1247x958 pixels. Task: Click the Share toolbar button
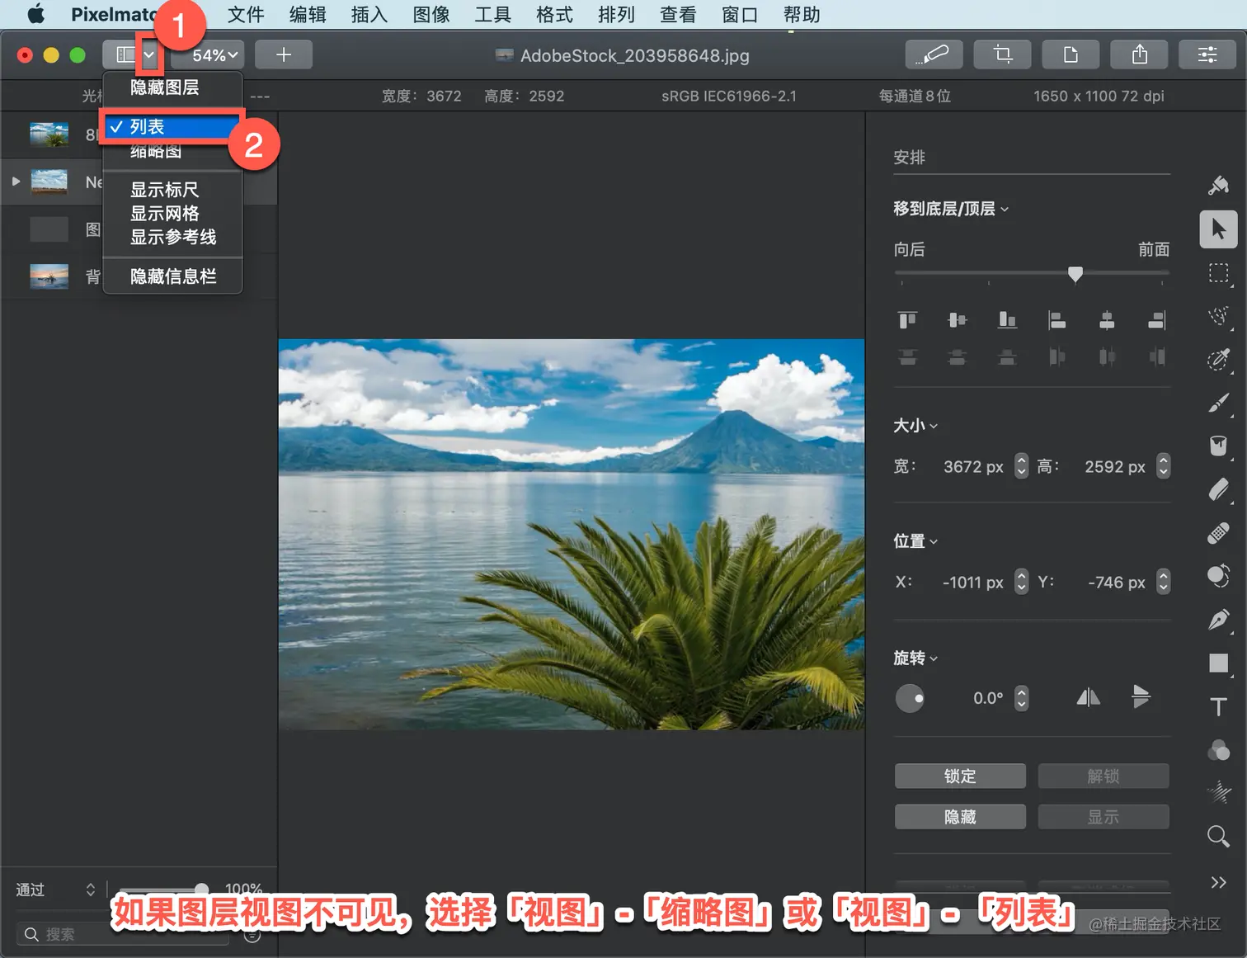(x=1139, y=55)
